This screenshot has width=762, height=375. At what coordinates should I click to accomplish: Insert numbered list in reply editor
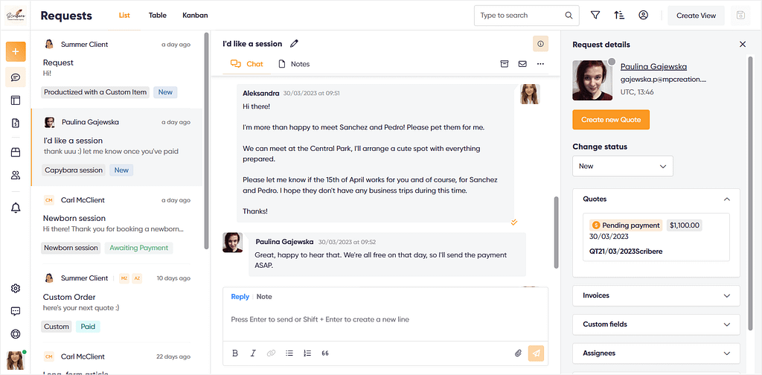pos(307,353)
